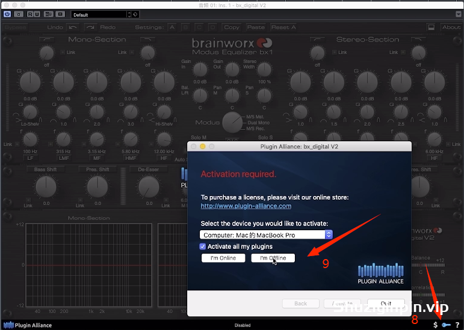Screen dimensions: 464x330
Task: Click the question mark help icon
Action: click(457, 325)
